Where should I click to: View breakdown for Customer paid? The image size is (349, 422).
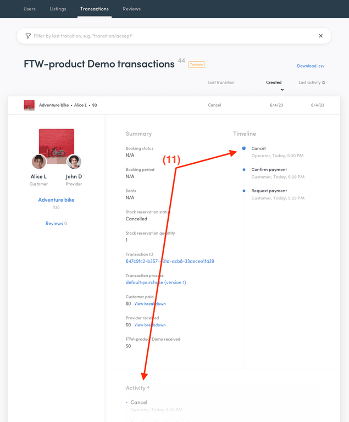pos(150,304)
